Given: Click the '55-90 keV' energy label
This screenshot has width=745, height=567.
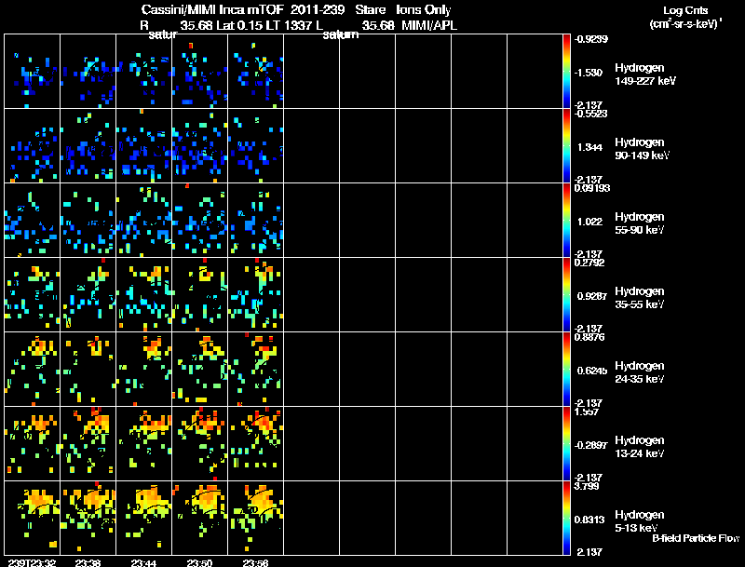Looking at the screenshot, I should coord(639,230).
